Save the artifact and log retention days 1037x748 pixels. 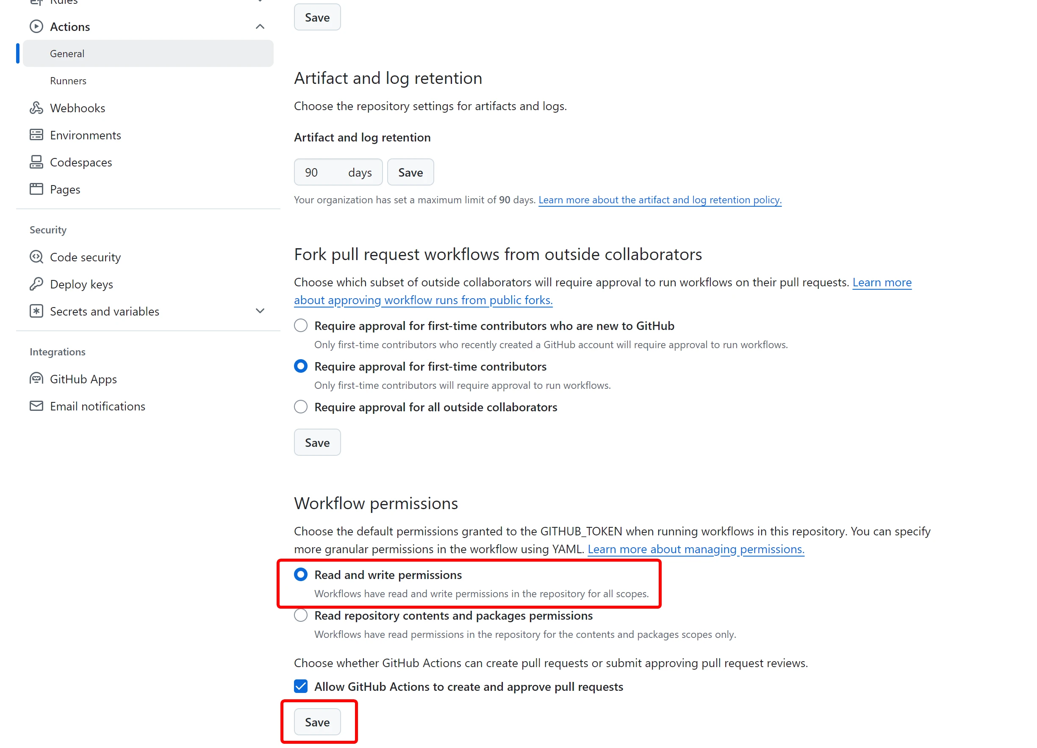coord(410,172)
